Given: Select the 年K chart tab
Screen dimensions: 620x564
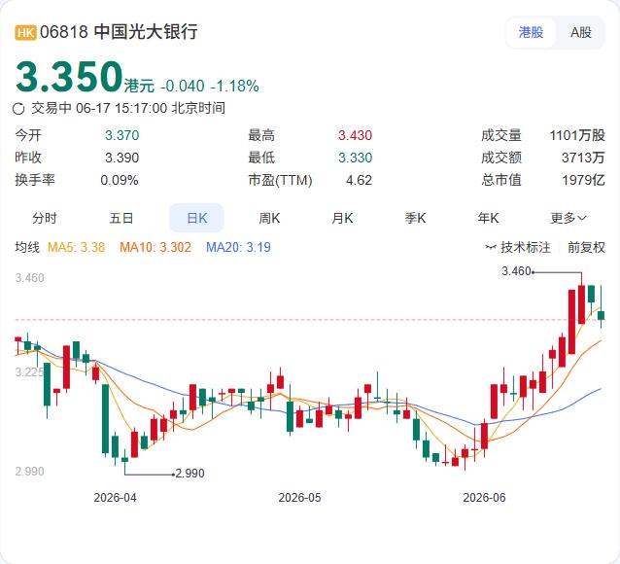Looking at the screenshot, I should click(x=488, y=218).
